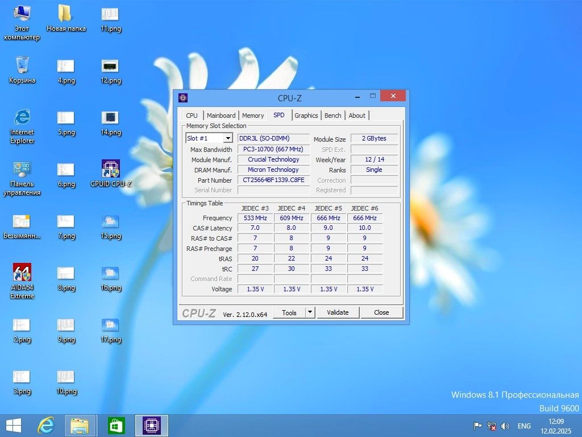Click the Single ranks value

[x=374, y=170]
